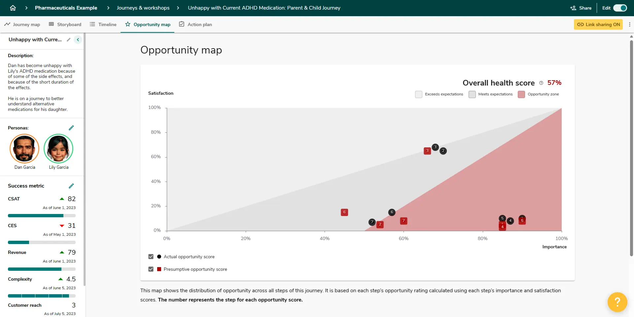The width and height of the screenshot is (634, 317).
Task: Open the Action plan tab
Action: point(195,24)
